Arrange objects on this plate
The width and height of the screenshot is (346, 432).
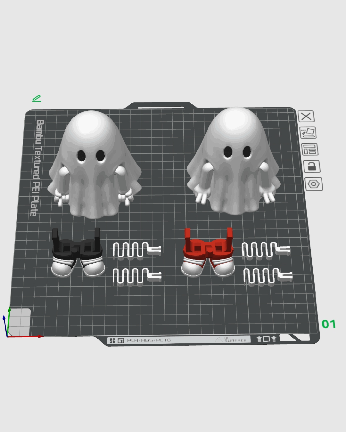310,149
